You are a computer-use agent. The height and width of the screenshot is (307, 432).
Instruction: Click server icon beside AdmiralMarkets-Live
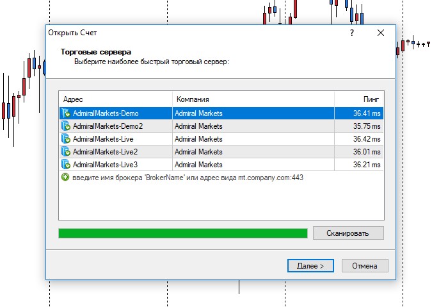click(65, 138)
